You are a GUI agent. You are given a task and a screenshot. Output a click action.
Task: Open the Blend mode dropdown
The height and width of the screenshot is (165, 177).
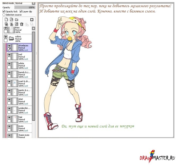pyautogui.click(x=33, y=3)
